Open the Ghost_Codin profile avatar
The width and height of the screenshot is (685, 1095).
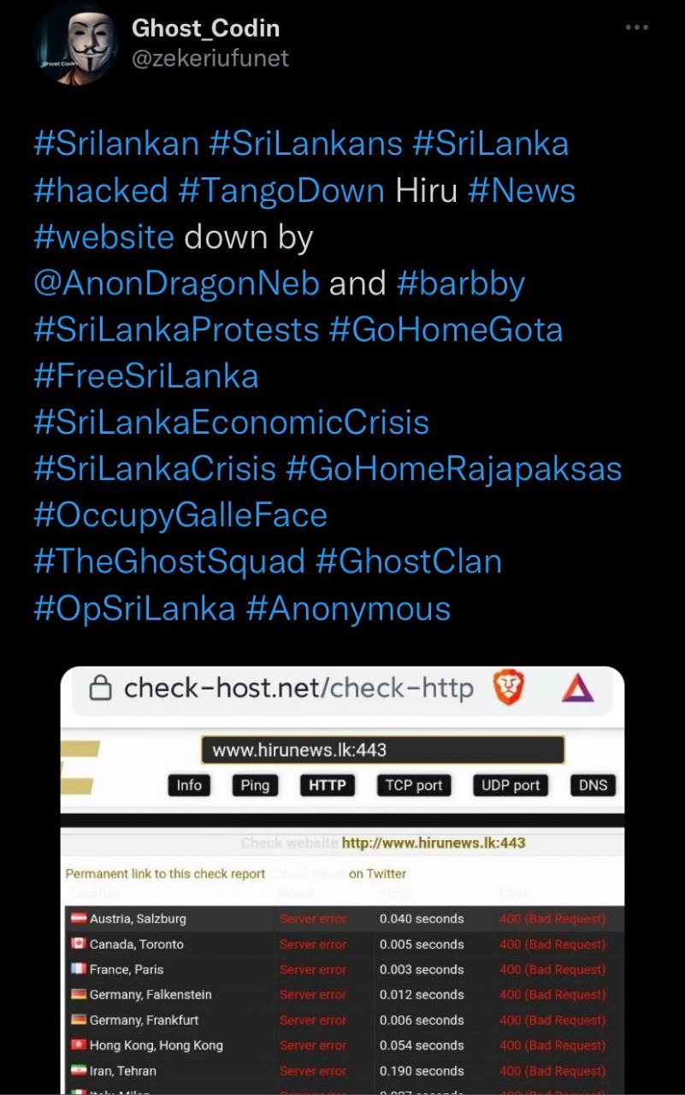(76, 44)
